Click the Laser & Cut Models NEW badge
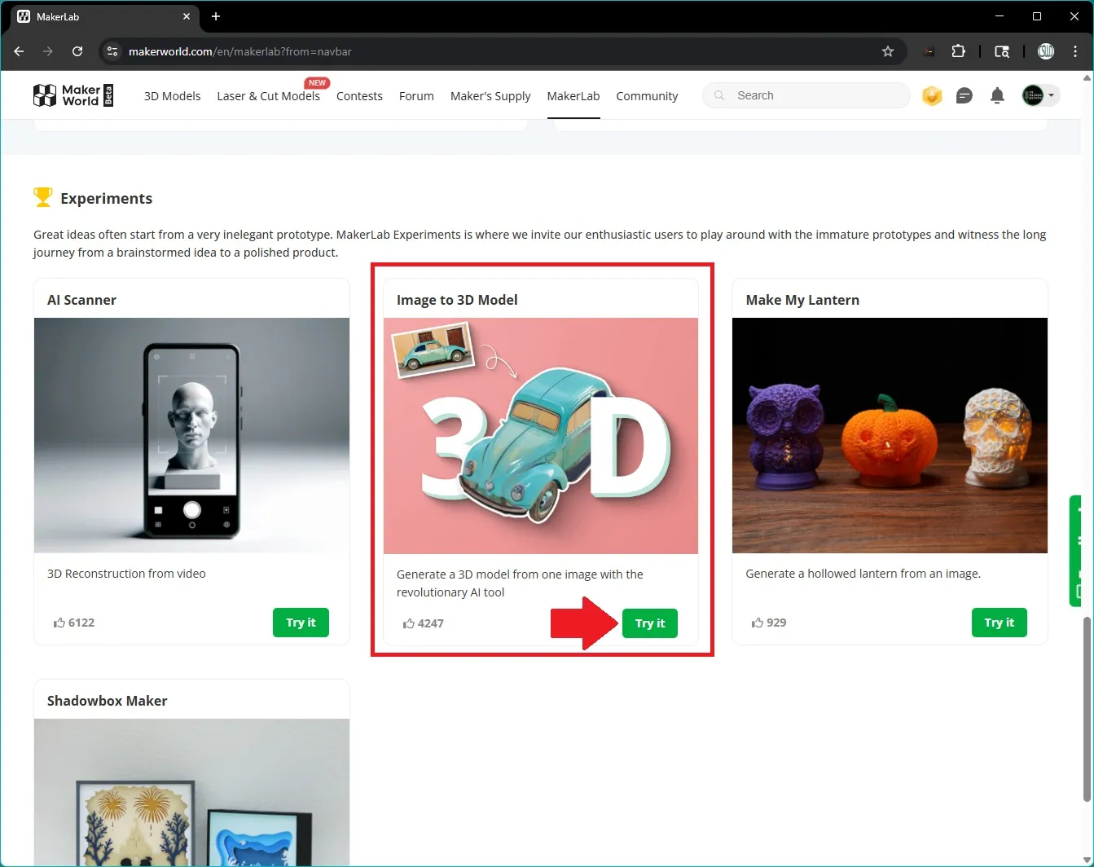 coord(316,82)
